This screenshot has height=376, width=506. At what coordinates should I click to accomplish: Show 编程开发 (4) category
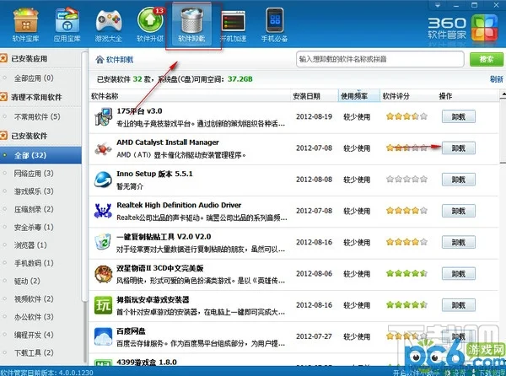[x=34, y=335]
